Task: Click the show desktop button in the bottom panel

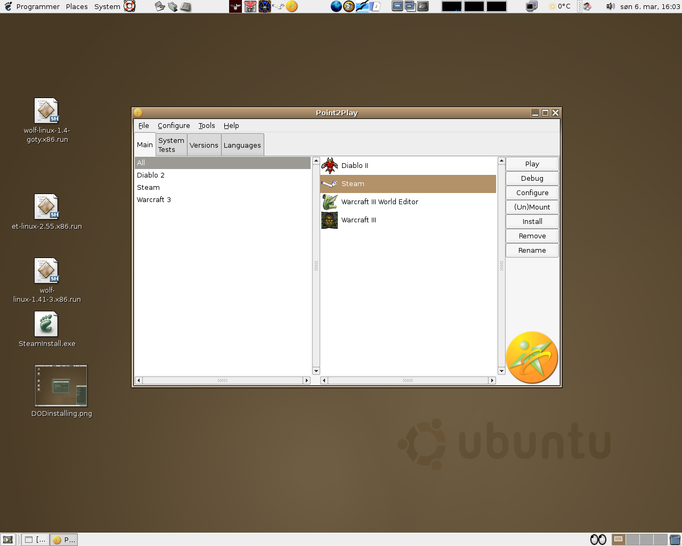Action: (x=8, y=540)
